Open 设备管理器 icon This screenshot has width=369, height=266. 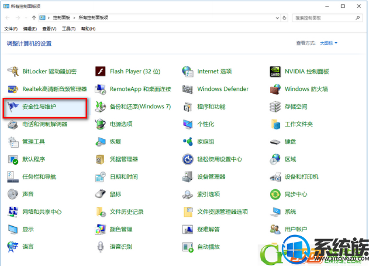point(188,177)
